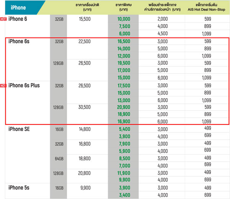Click the HOT badge beside iPhone 6s Plus
This screenshot has width=230, height=199.
pyautogui.click(x=3, y=85)
